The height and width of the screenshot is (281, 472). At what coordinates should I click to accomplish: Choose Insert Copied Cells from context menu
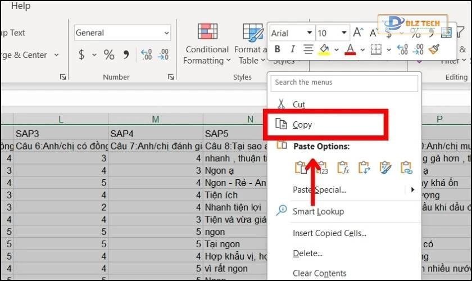click(x=329, y=233)
